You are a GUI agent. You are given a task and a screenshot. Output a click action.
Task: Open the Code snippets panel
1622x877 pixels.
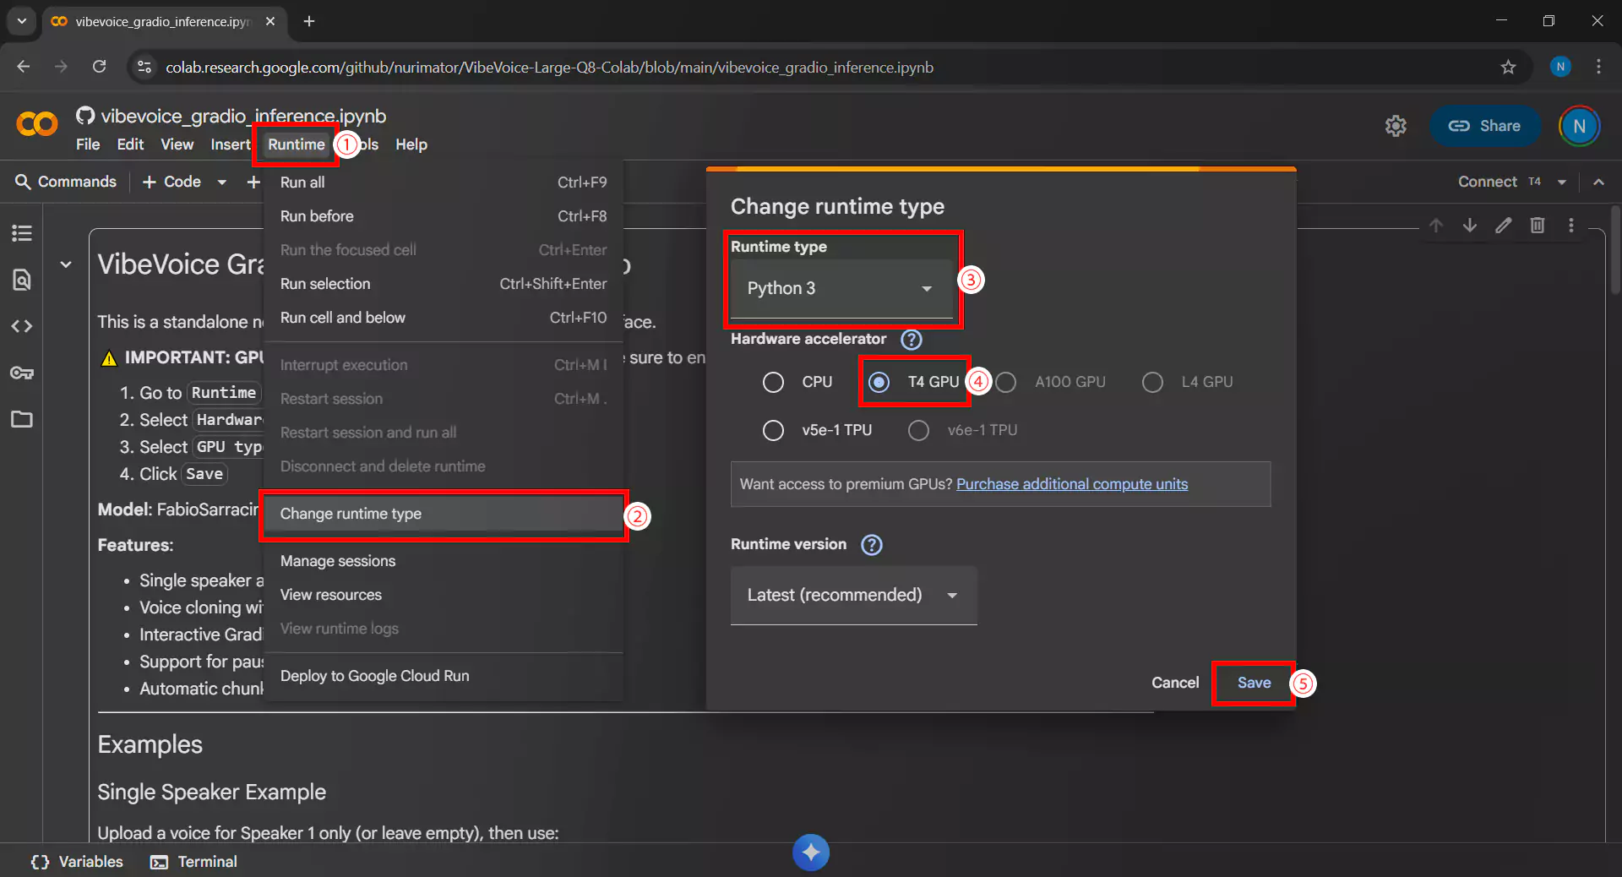click(x=21, y=326)
